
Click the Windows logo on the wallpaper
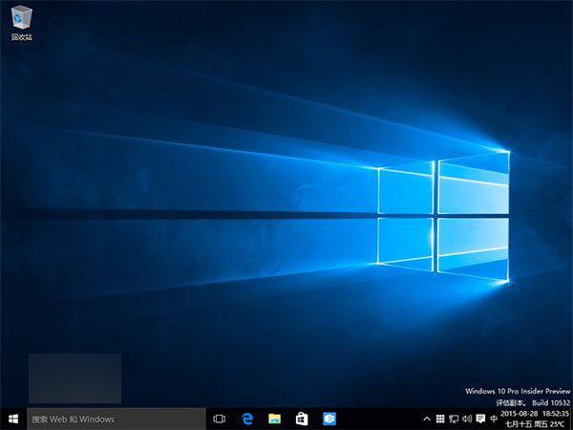click(x=442, y=218)
